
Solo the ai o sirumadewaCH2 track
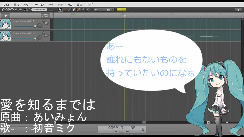44,21
